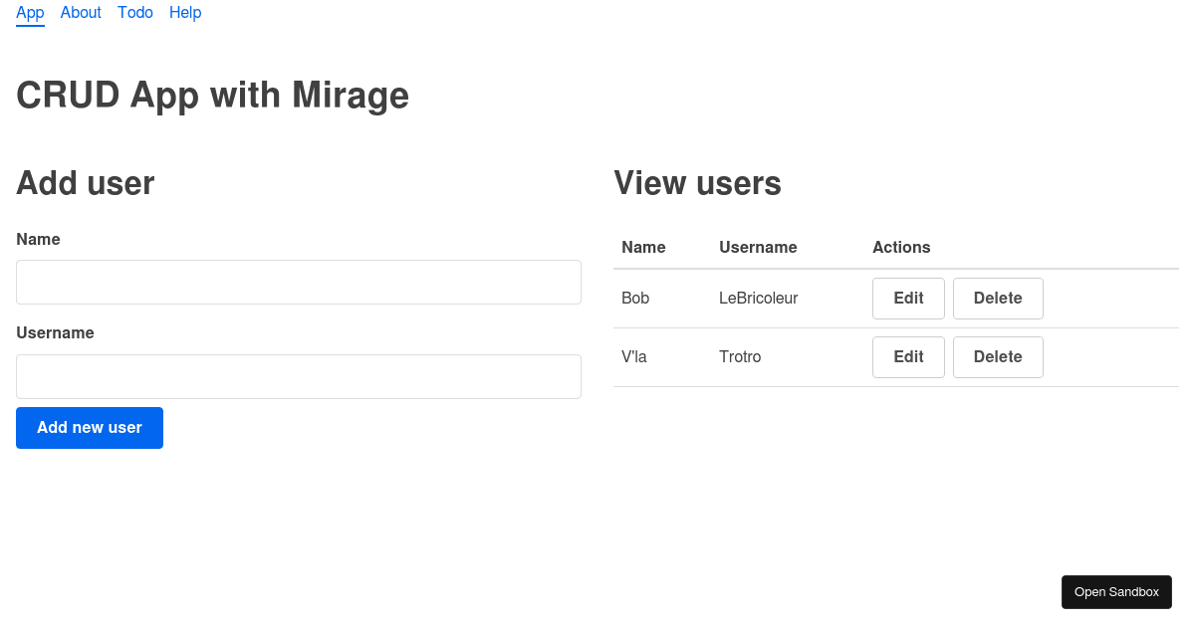Open the sandbox via Open Sandbox
The height and width of the screenshot is (627, 1195).
coord(1116,591)
